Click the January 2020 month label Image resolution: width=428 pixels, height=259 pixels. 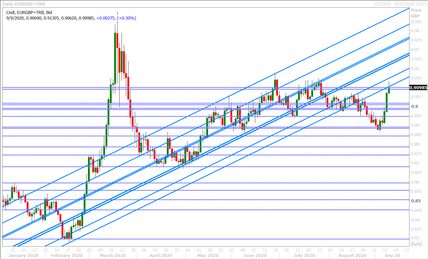point(23,256)
